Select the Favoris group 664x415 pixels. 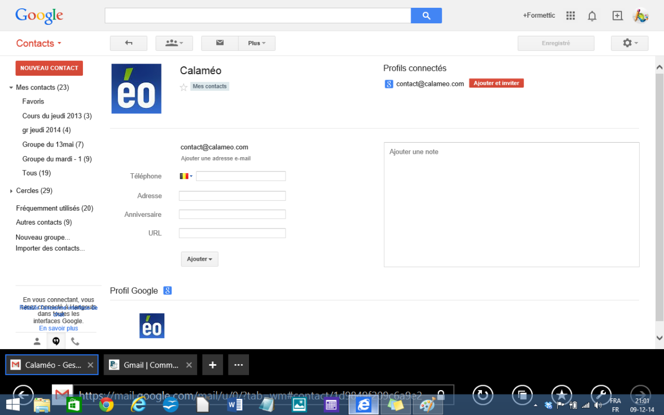(x=33, y=101)
